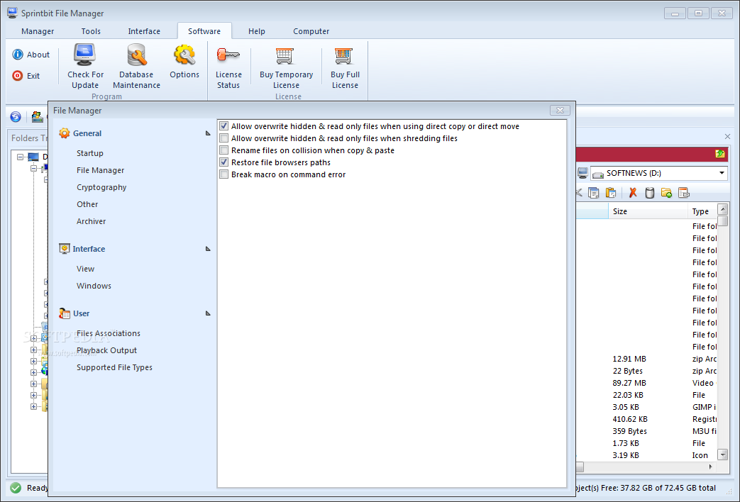Switch to the Computer ribbon tab

coord(311,31)
